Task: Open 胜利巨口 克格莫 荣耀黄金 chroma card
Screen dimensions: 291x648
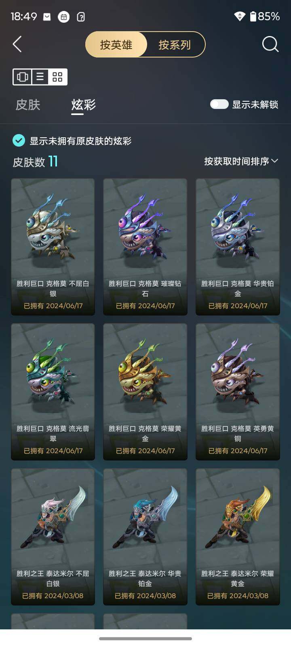Action: tap(145, 392)
